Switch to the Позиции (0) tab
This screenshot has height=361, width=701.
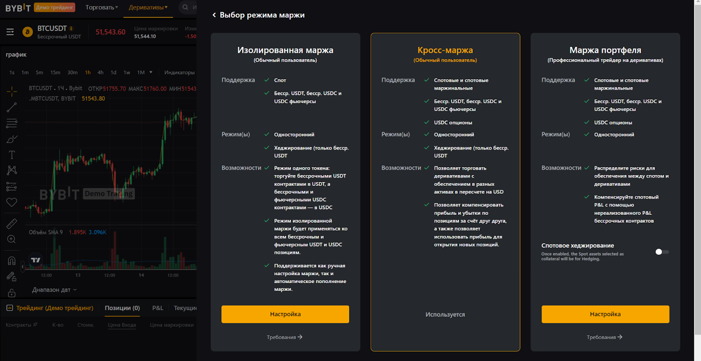point(122,308)
